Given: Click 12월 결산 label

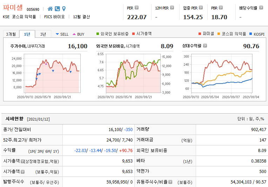Looking at the screenshot, I should pyautogui.click(x=81, y=17).
